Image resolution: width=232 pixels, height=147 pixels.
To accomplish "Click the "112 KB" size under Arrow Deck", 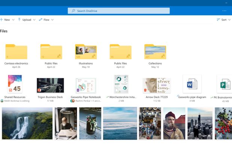I will [x=157, y=101].
